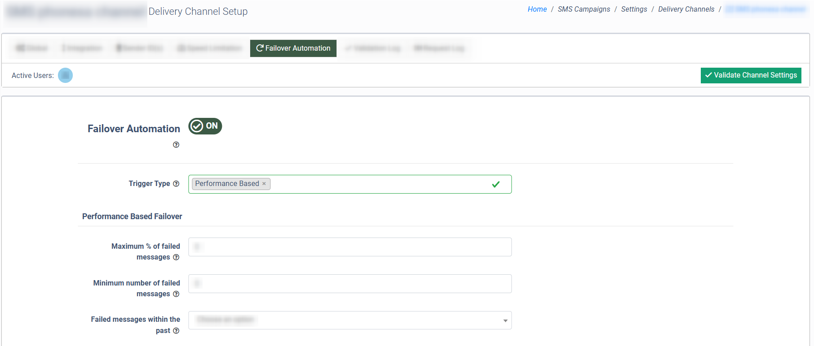Expand the Failed messages within the past dropdown

coord(349,320)
